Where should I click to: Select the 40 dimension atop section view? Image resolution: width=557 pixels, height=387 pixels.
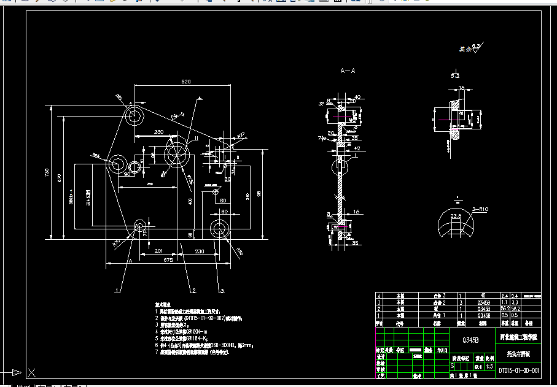pos(357,97)
